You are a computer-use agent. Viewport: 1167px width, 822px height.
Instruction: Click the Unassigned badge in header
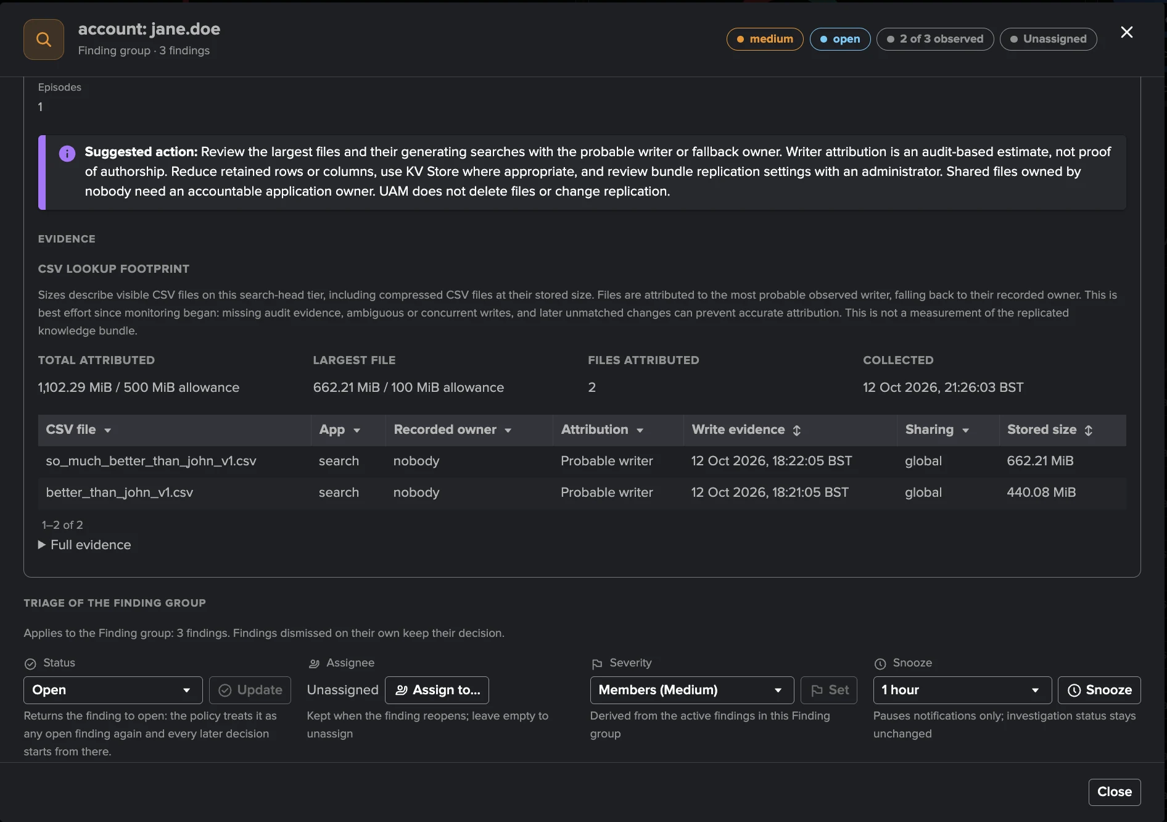point(1049,39)
